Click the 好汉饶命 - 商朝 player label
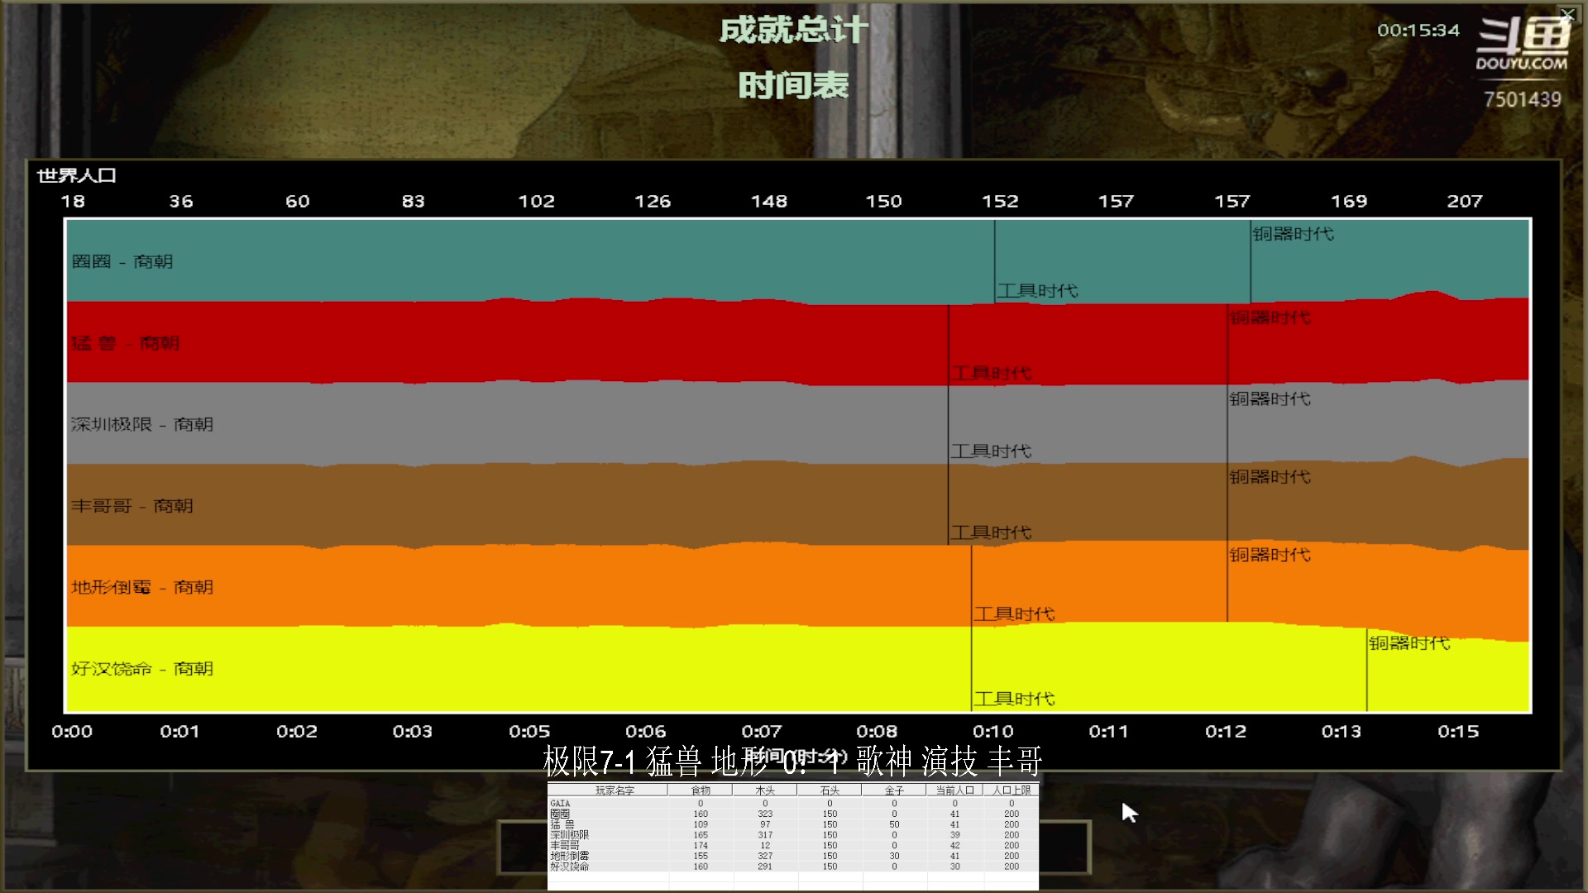 [142, 668]
